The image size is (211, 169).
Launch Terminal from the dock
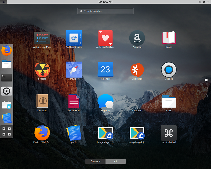[7, 78]
